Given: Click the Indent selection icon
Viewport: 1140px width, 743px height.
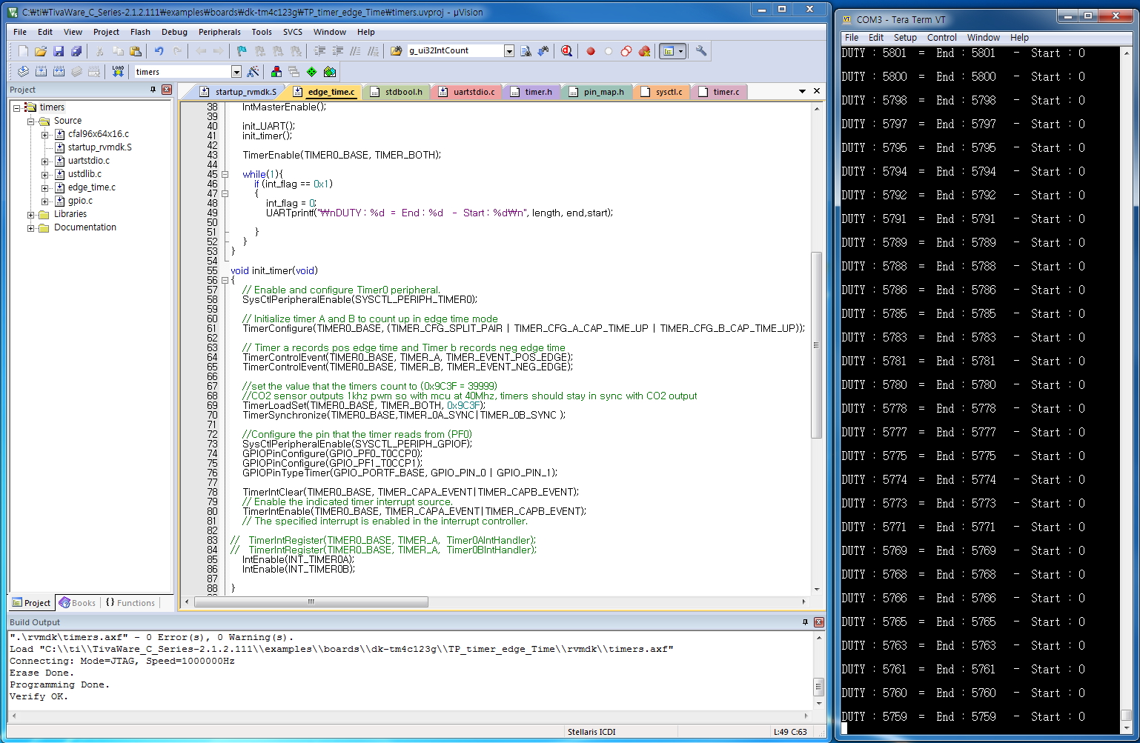Looking at the screenshot, I should (x=319, y=51).
